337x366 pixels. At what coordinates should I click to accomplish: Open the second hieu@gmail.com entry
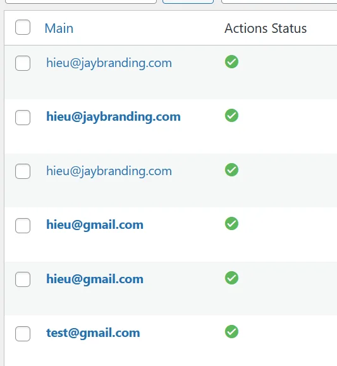click(x=95, y=279)
